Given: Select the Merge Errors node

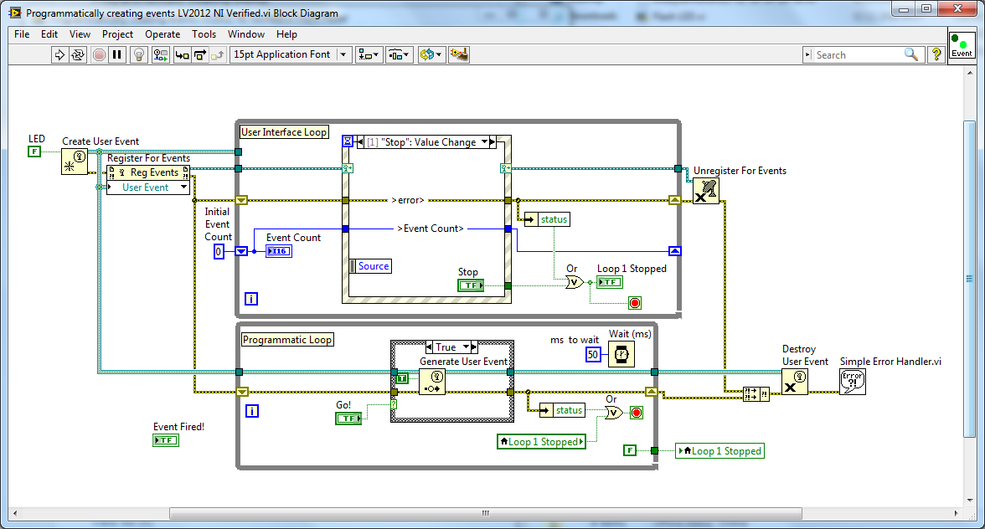Looking at the screenshot, I should 756,394.
